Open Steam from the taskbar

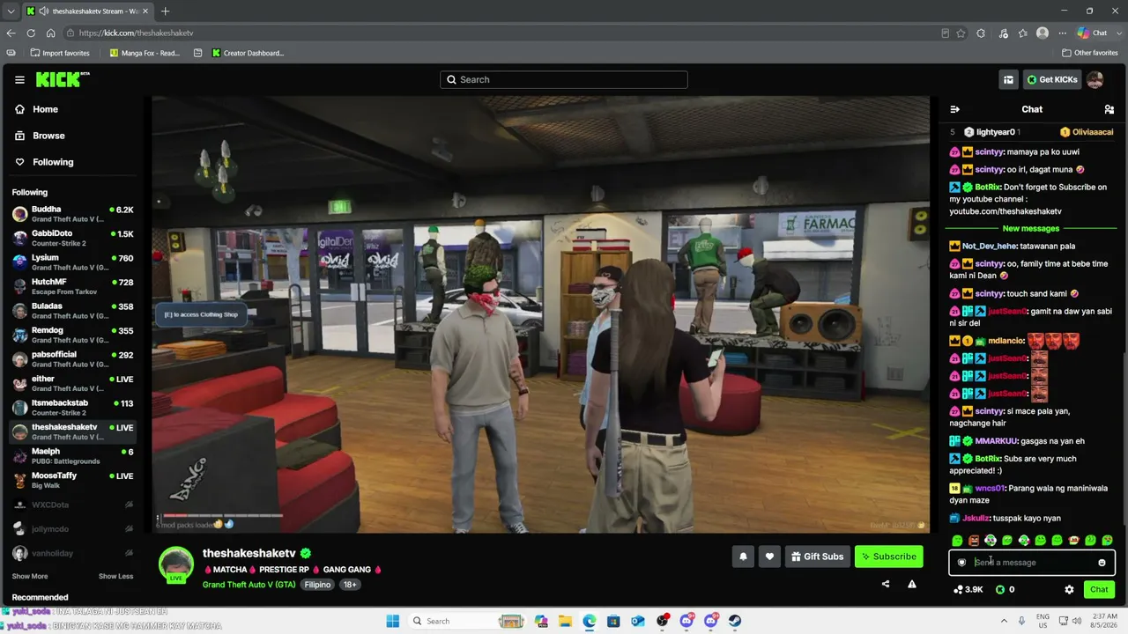735,621
